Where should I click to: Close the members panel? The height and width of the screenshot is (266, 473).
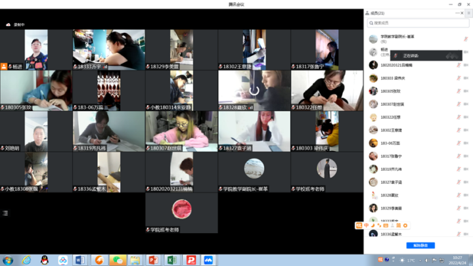pyautogui.click(x=462, y=13)
